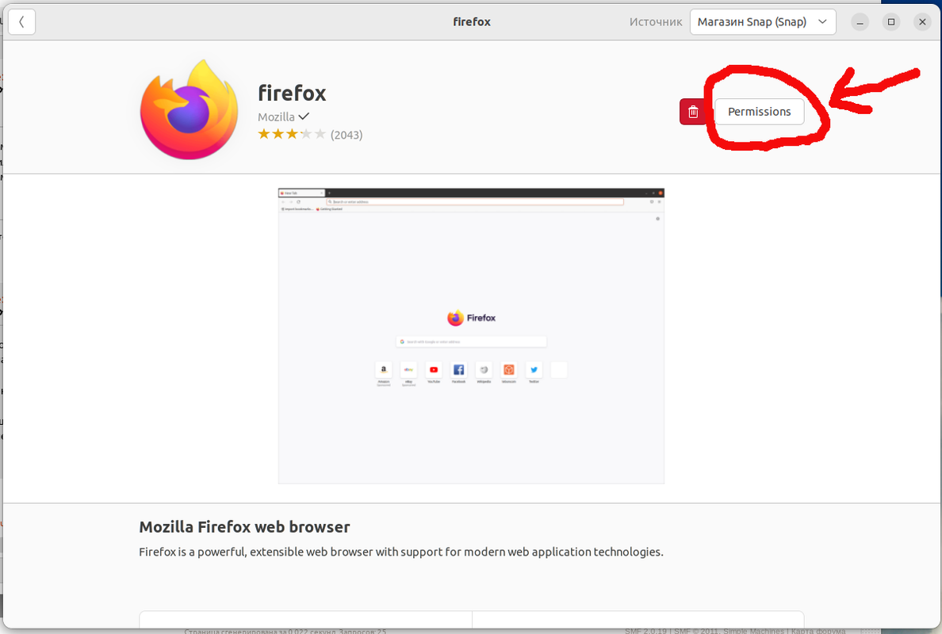Viewport: 942px width, 634px height.
Task: Click the (2043) review count
Action: pos(347,135)
